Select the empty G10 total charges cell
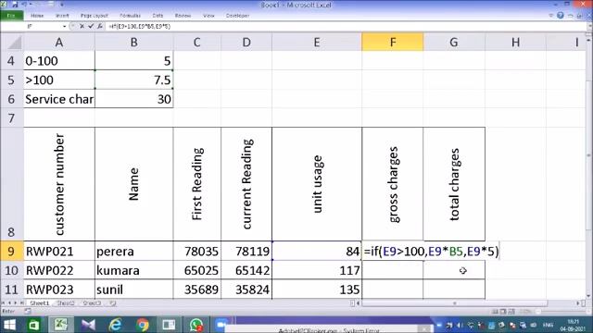Viewport: 593px width, 333px height. point(454,270)
